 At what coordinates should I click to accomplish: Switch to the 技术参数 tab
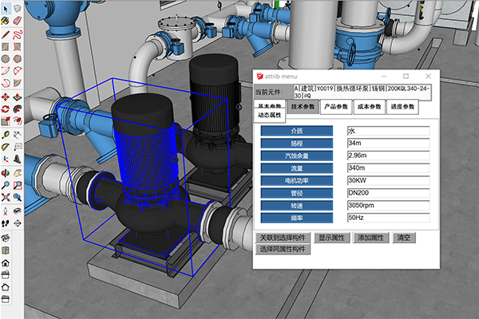(x=303, y=107)
